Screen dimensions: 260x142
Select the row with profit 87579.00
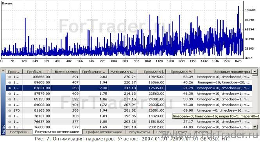[129, 94]
